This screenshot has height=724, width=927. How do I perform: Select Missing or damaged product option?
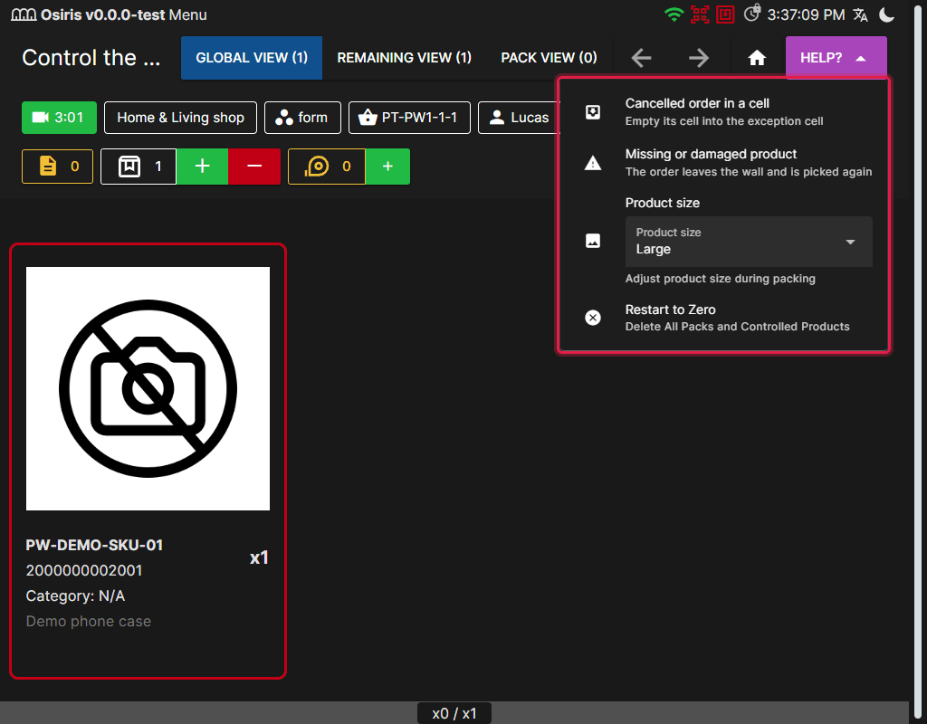723,163
